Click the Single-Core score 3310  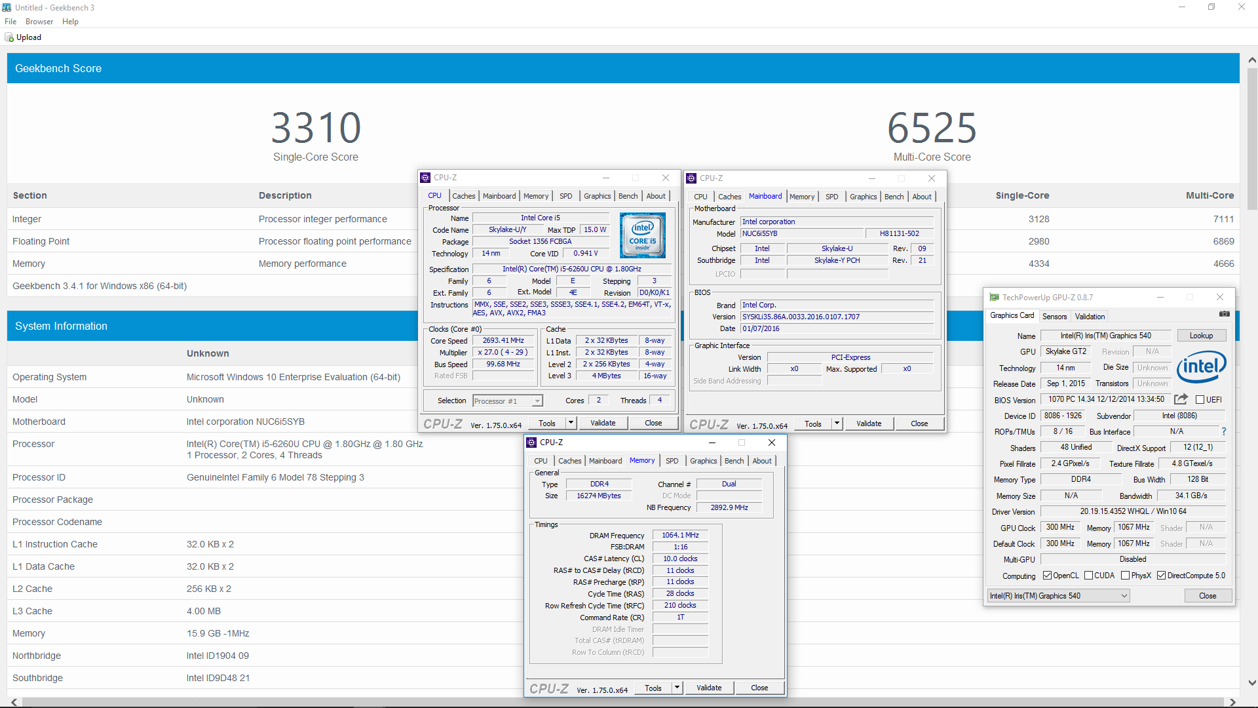(x=316, y=127)
